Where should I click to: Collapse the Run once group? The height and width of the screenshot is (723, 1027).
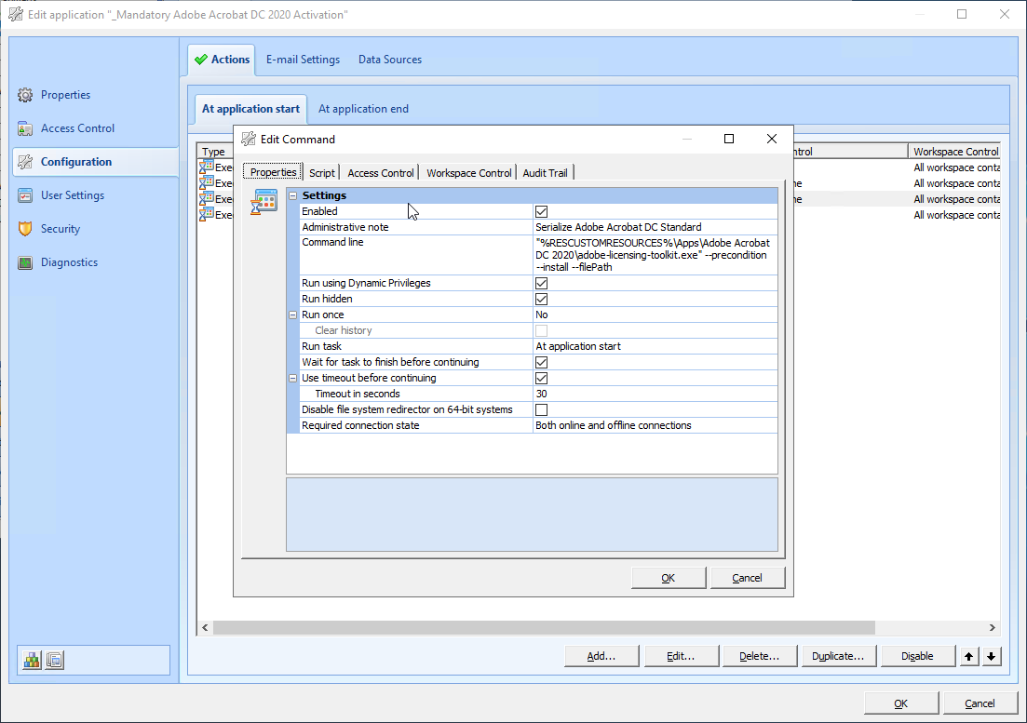(x=293, y=315)
